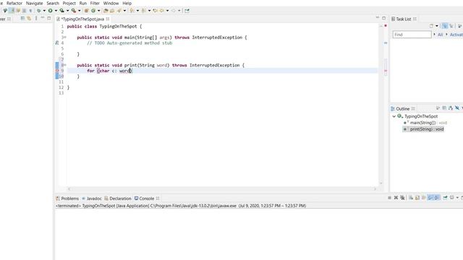Viewport: 463px width, 260px height.
Task: Click the All link in Task List
Action: point(440,35)
